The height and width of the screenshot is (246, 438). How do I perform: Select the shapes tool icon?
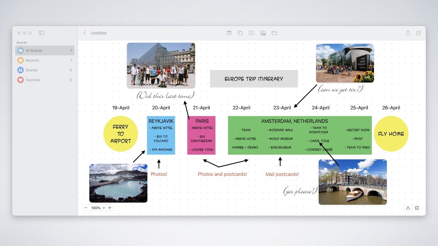coord(240,33)
